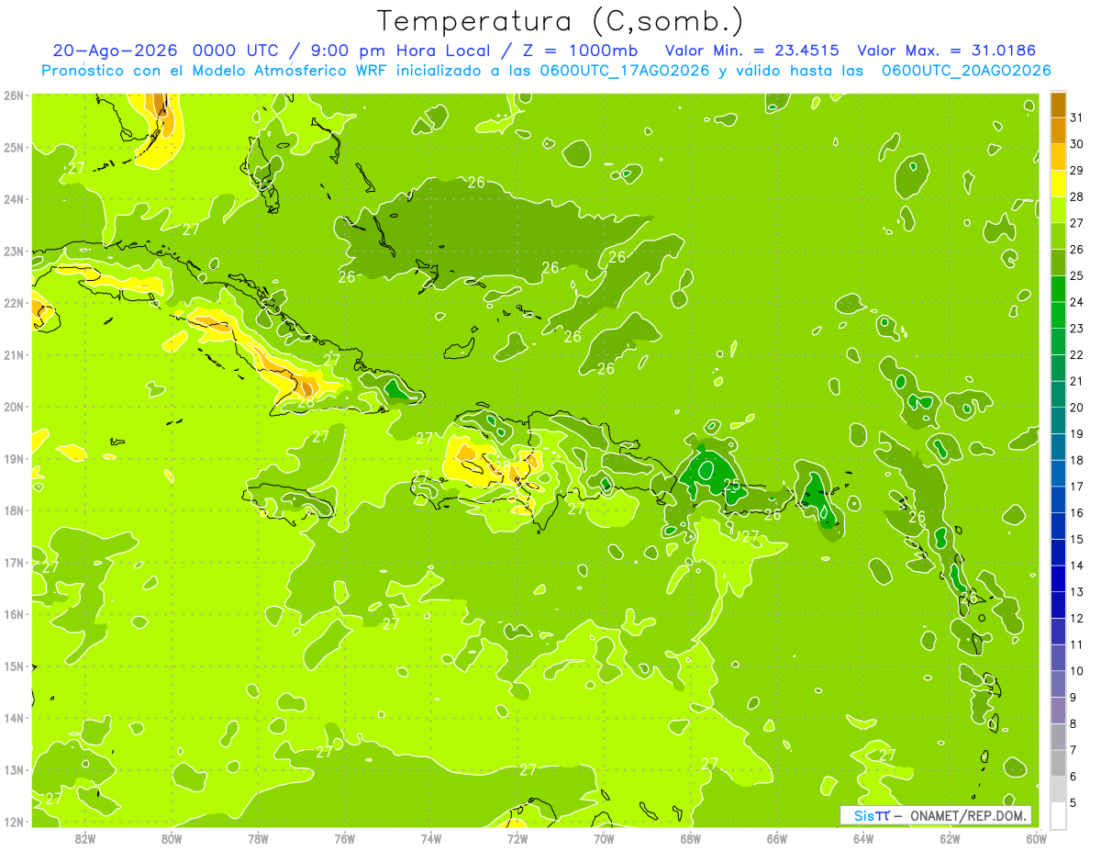
Task: Click the 24N latitude axis label
Action: click(x=13, y=199)
